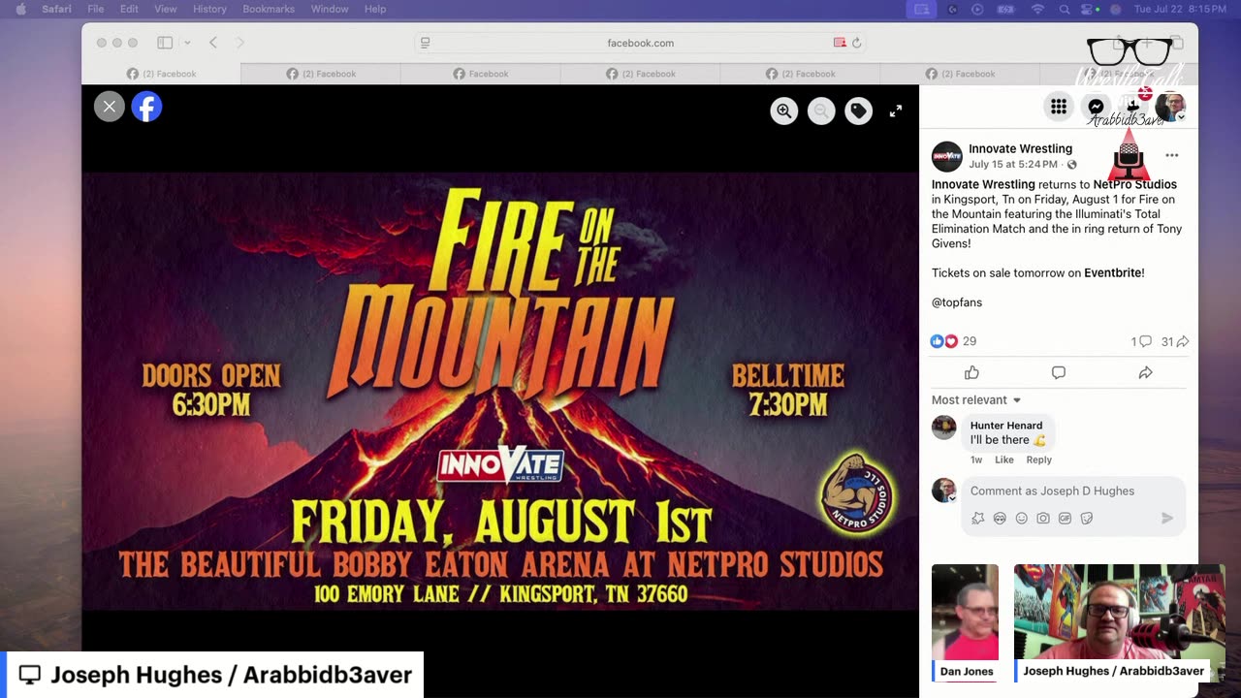Enter fullscreen photo view

(896, 111)
